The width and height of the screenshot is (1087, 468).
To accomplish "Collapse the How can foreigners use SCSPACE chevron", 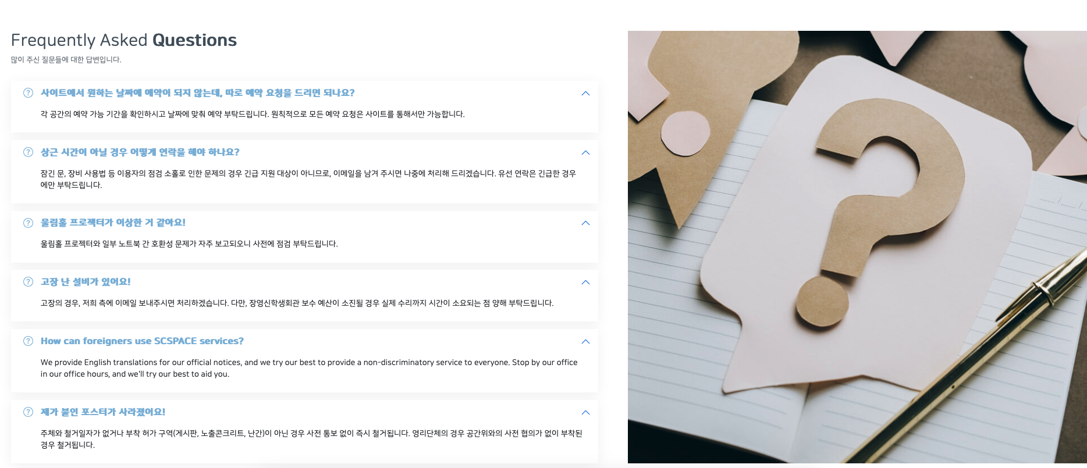I will 585,342.
